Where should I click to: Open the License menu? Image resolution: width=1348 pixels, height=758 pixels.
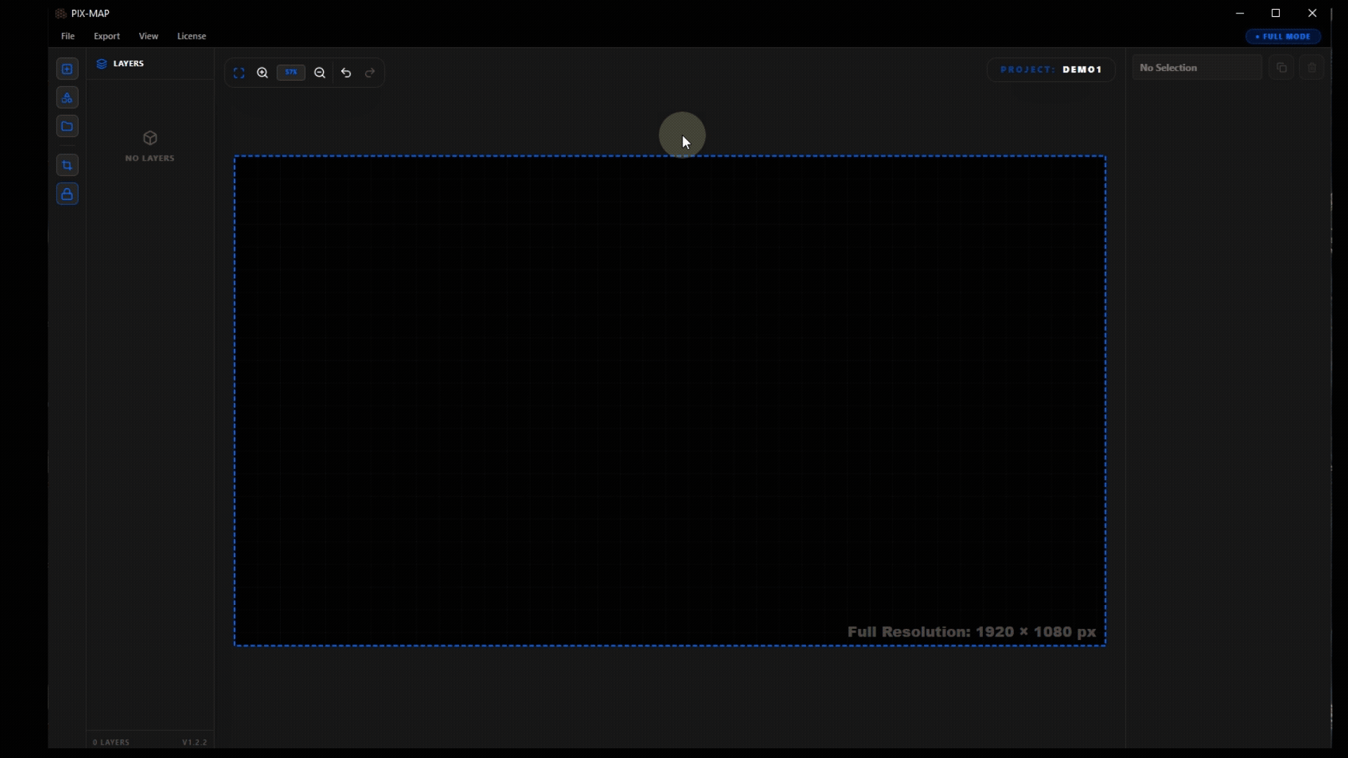tap(192, 36)
